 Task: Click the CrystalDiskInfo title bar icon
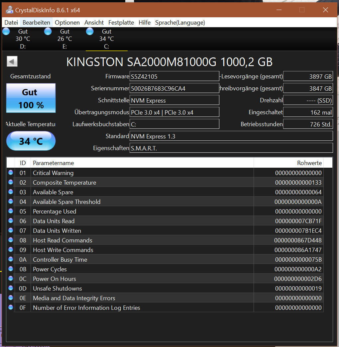tap(9, 10)
